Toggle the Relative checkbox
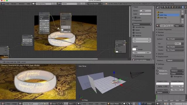 134,36
